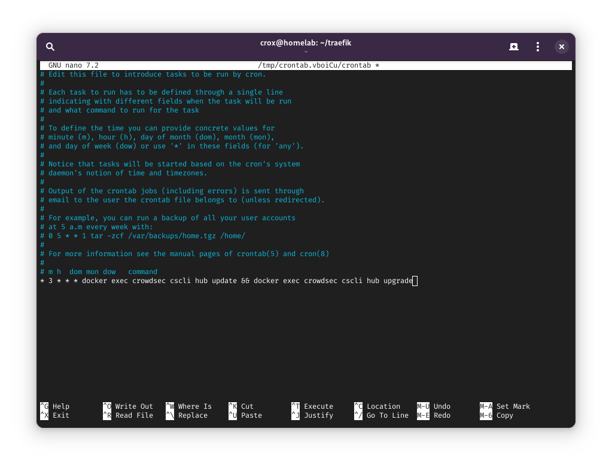The width and height of the screenshot is (612, 468).
Task: Click the ^X Exit shortcut
Action: [x=54, y=415]
